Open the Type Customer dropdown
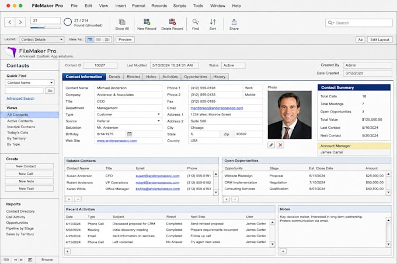Screen dimensions: 397x264 128,114
